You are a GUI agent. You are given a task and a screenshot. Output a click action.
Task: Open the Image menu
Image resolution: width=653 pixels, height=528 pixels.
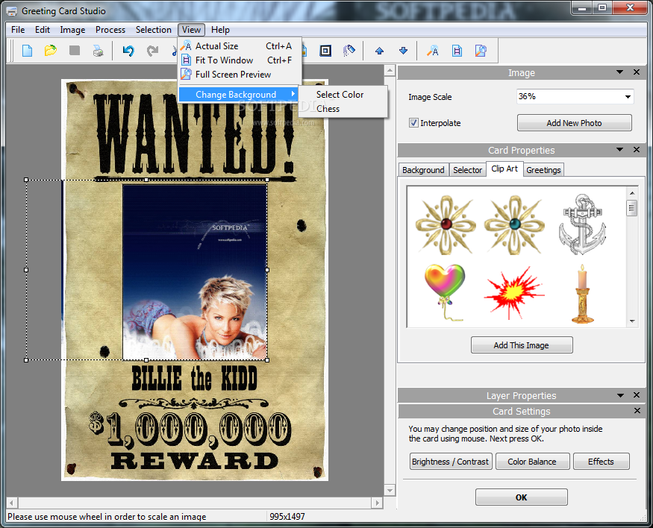point(72,30)
